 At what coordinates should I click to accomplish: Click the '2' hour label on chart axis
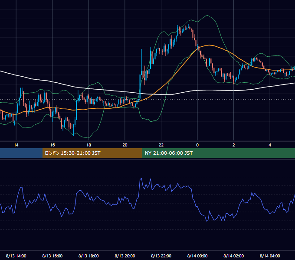coord(234,145)
